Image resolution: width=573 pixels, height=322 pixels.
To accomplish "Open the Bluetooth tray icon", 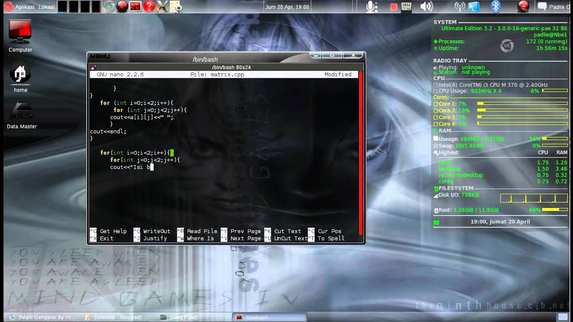I will (x=496, y=7).
